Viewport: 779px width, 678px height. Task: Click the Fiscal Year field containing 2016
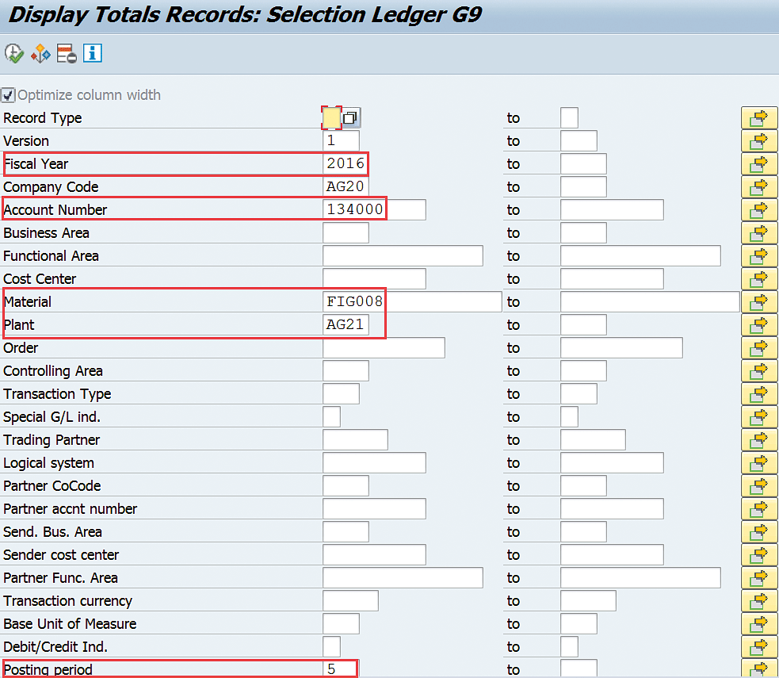click(346, 164)
